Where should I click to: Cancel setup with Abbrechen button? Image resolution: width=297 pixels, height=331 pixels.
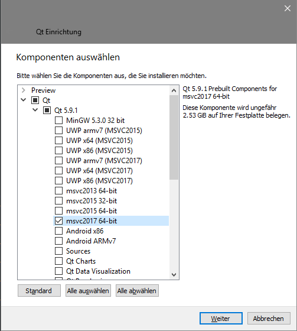[x=269, y=319]
